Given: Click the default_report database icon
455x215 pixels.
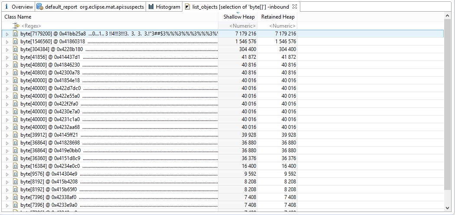Looking at the screenshot, I should coord(40,6).
